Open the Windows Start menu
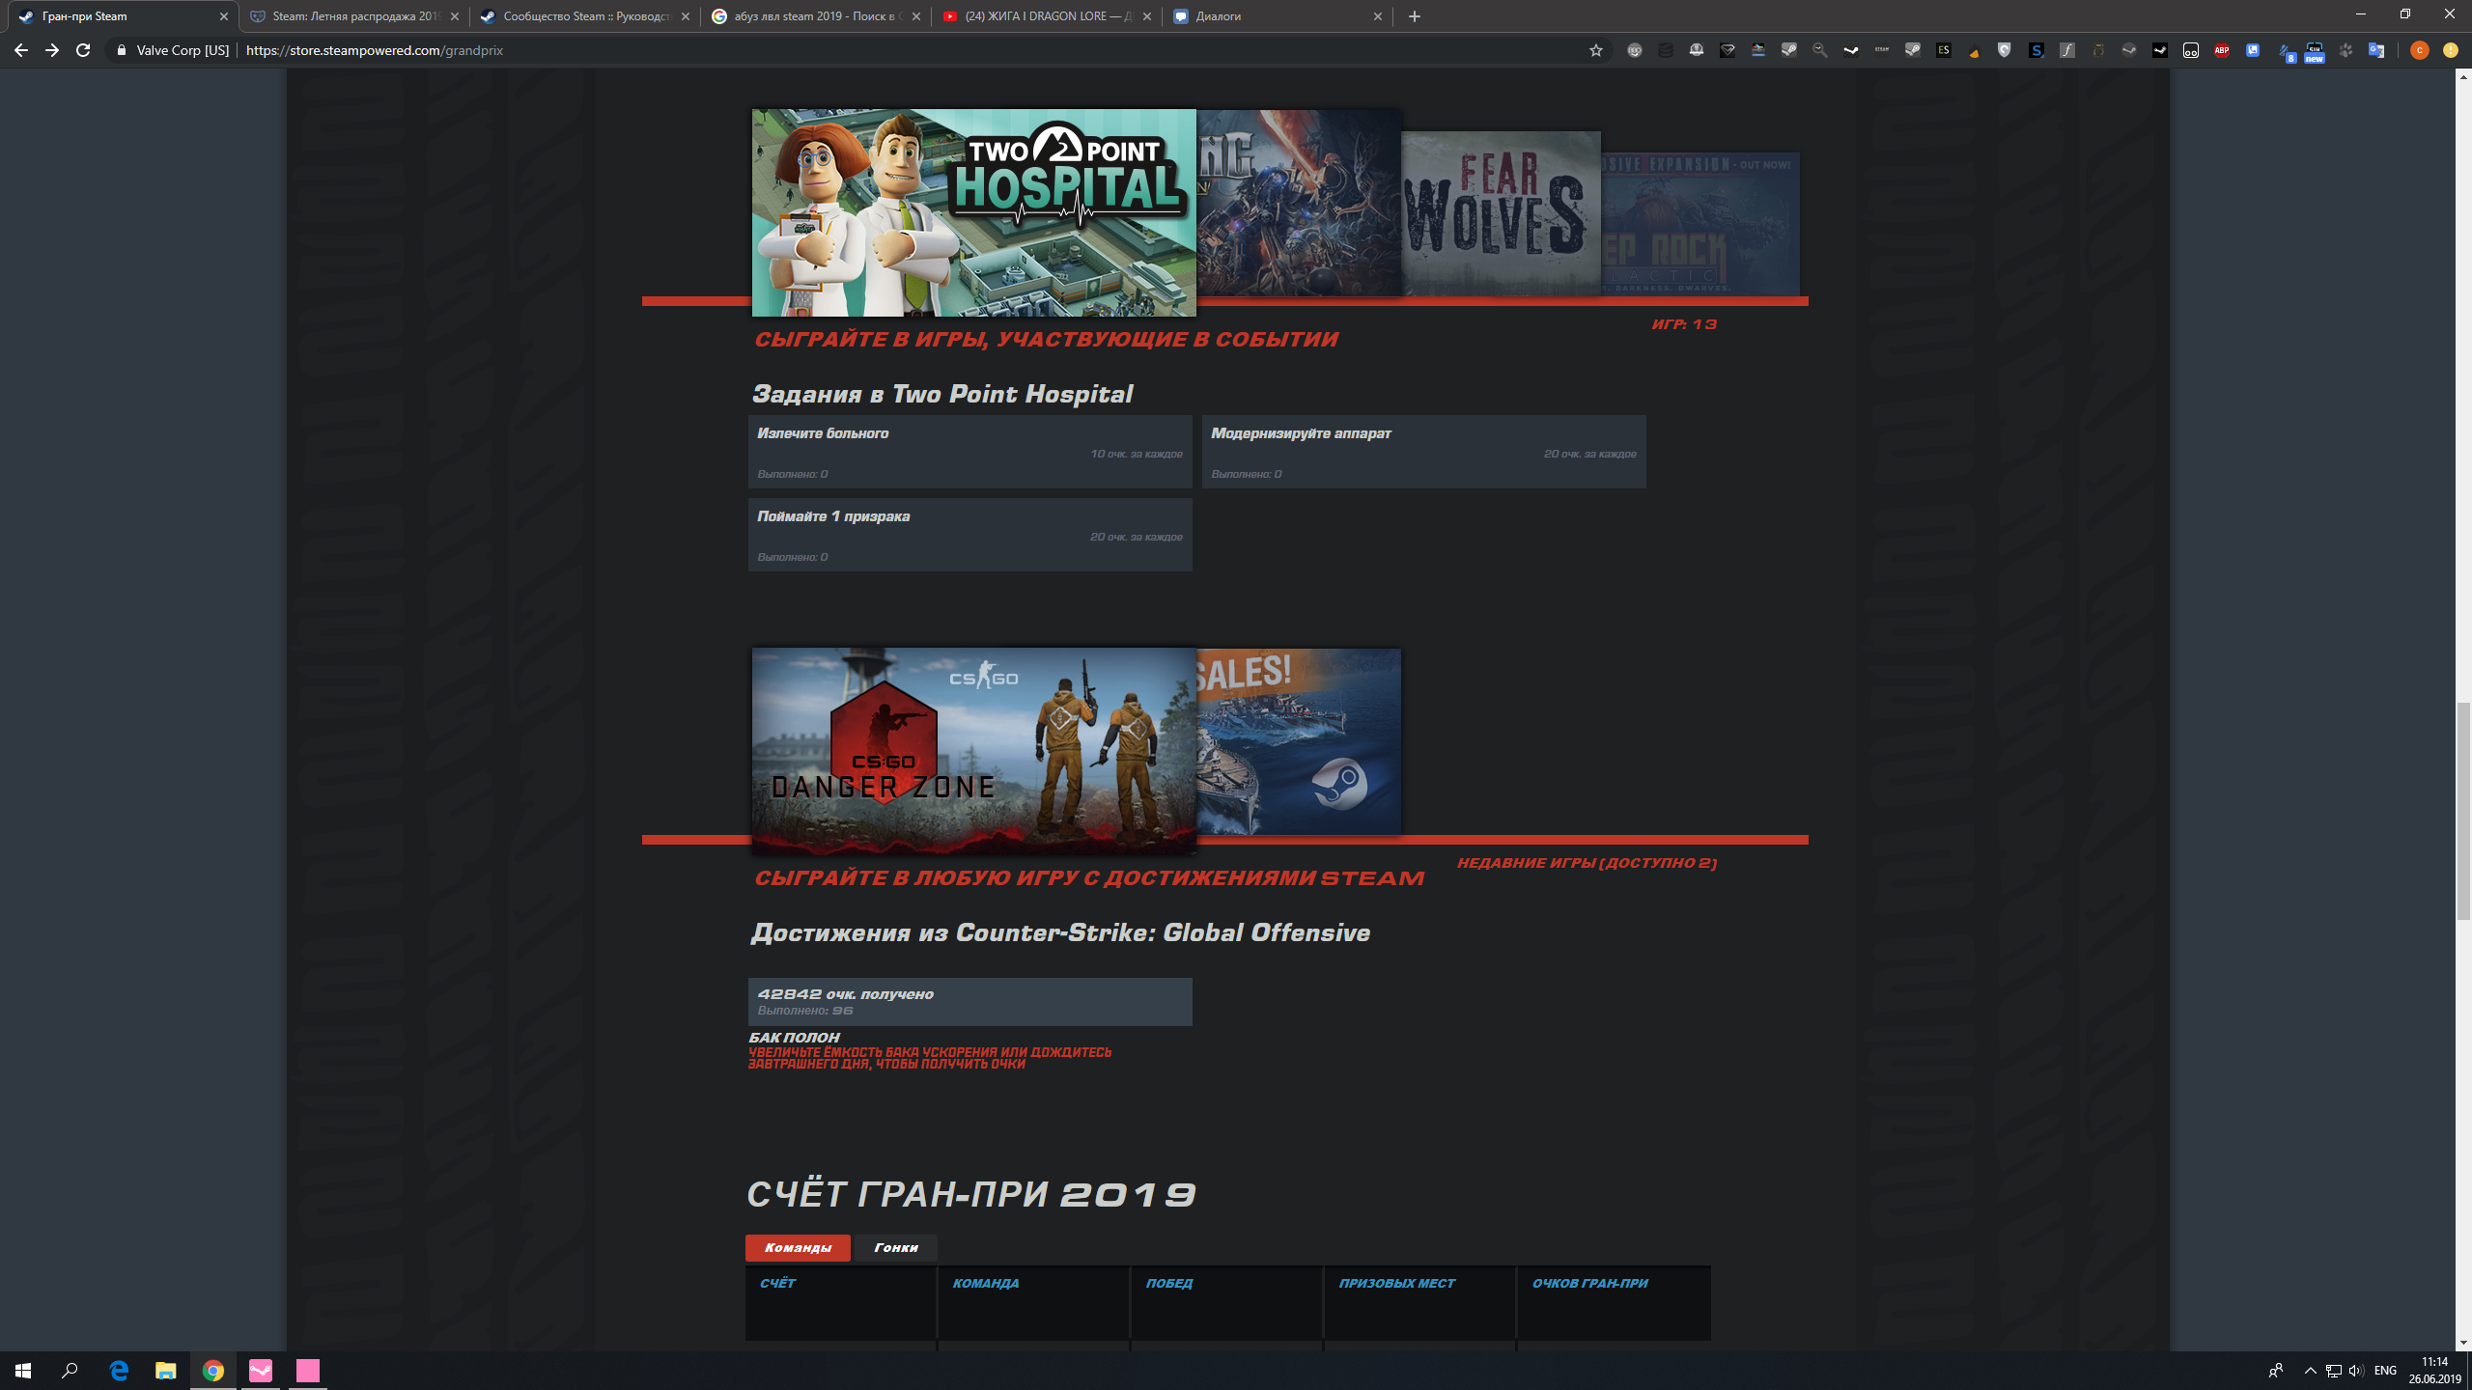The width and height of the screenshot is (2472, 1390). tap(23, 1370)
